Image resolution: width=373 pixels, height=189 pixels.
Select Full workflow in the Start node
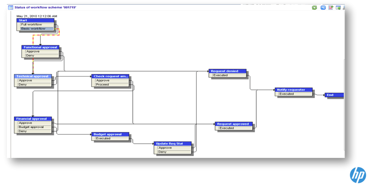pos(37,24)
